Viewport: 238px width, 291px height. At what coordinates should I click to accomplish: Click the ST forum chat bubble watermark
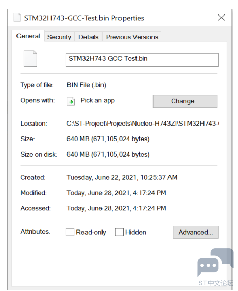tap(215, 262)
